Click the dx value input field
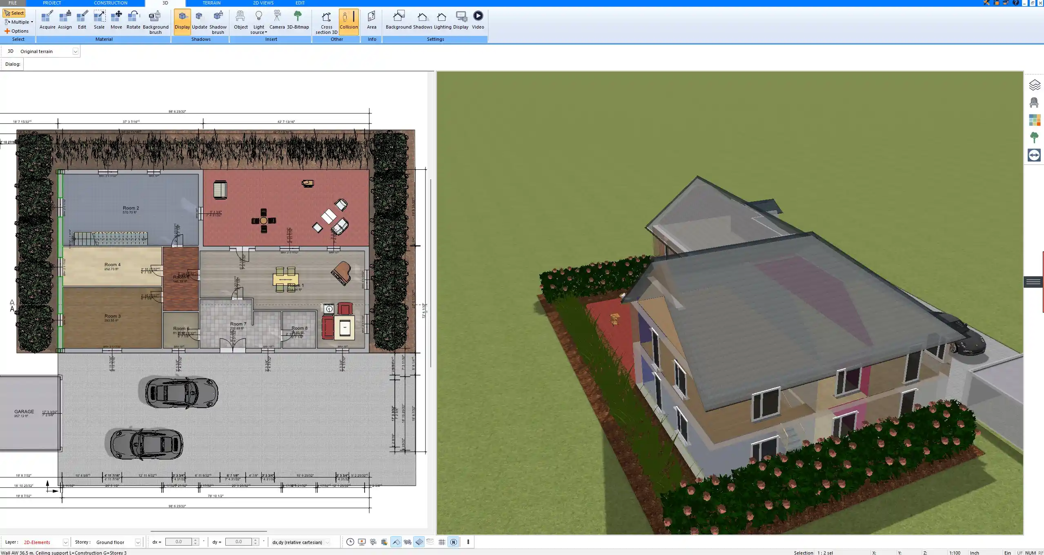The image size is (1044, 555). click(x=179, y=542)
